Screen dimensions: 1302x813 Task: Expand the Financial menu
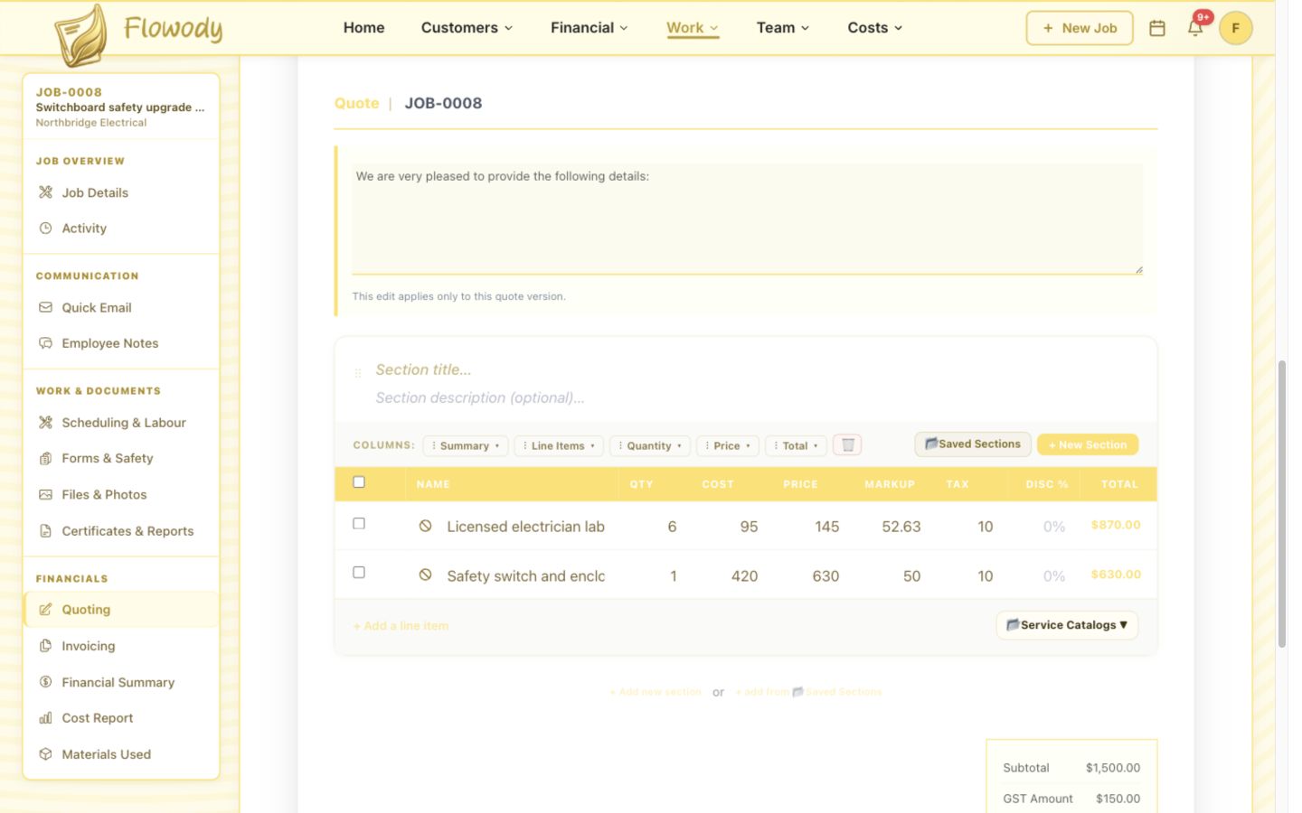[590, 28]
